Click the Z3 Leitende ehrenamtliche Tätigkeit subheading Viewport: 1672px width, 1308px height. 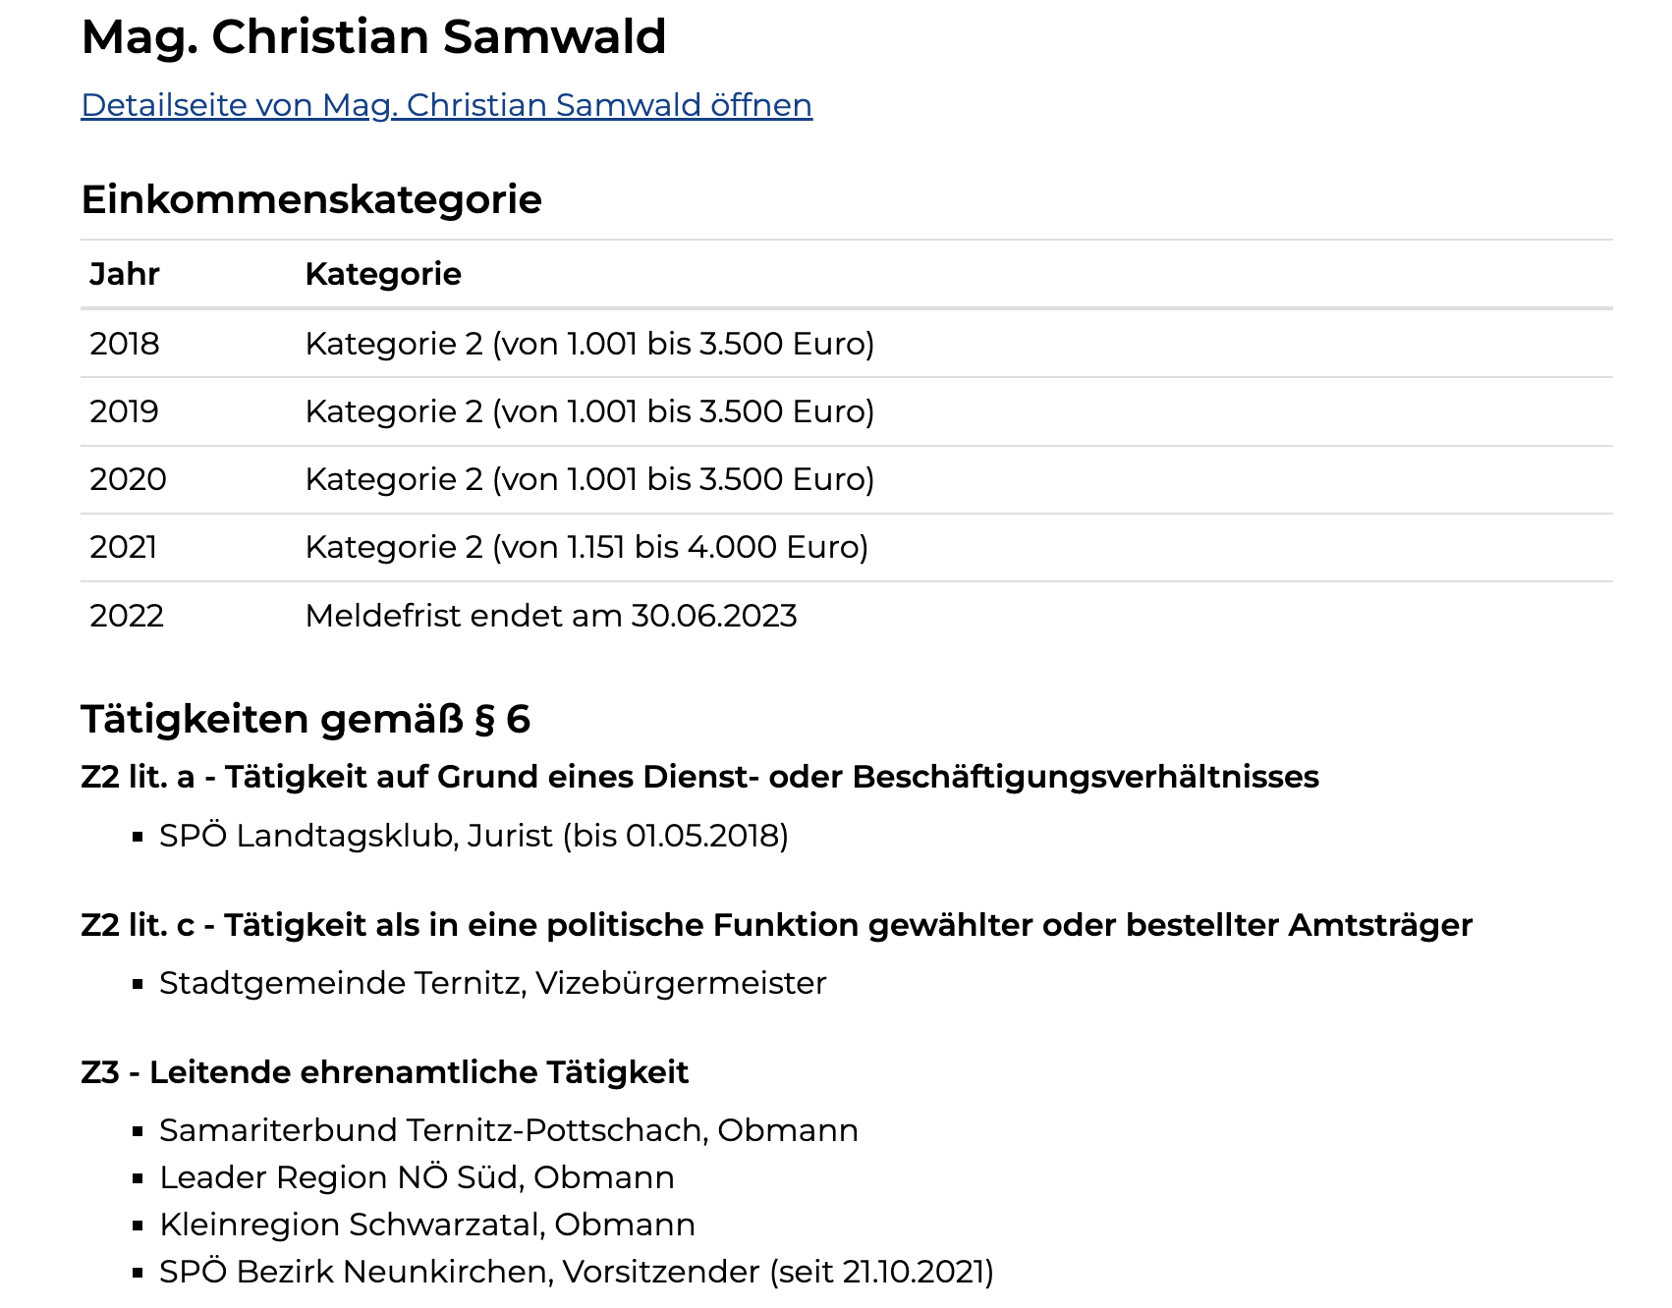click(384, 1072)
